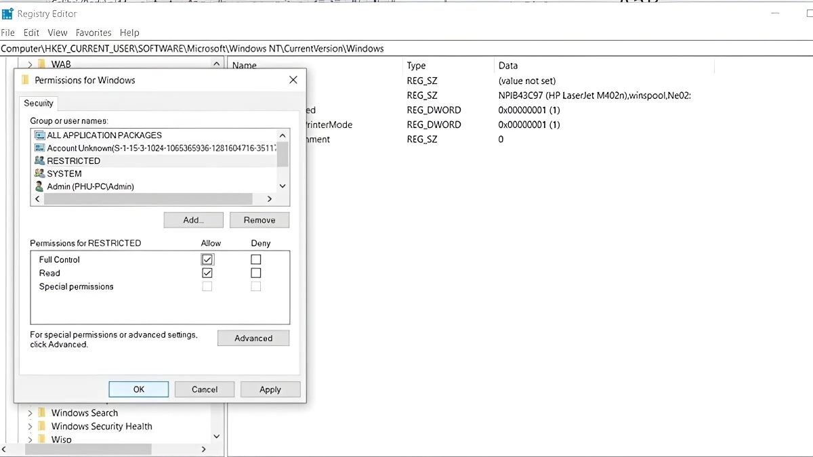Check the Deny box for Full Control
Screen dimensions: 813x457
[255, 259]
